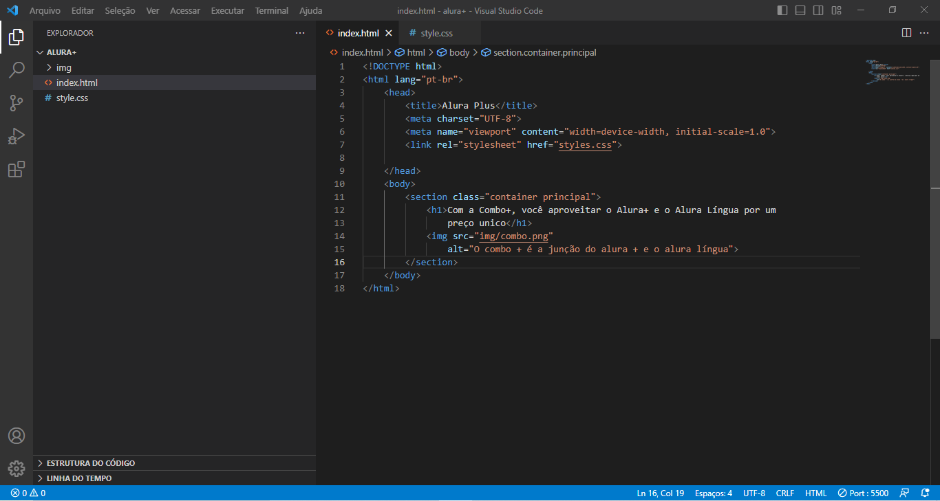The height and width of the screenshot is (501, 940).
Task: Change line ending via CRLF status
Action: point(785,493)
